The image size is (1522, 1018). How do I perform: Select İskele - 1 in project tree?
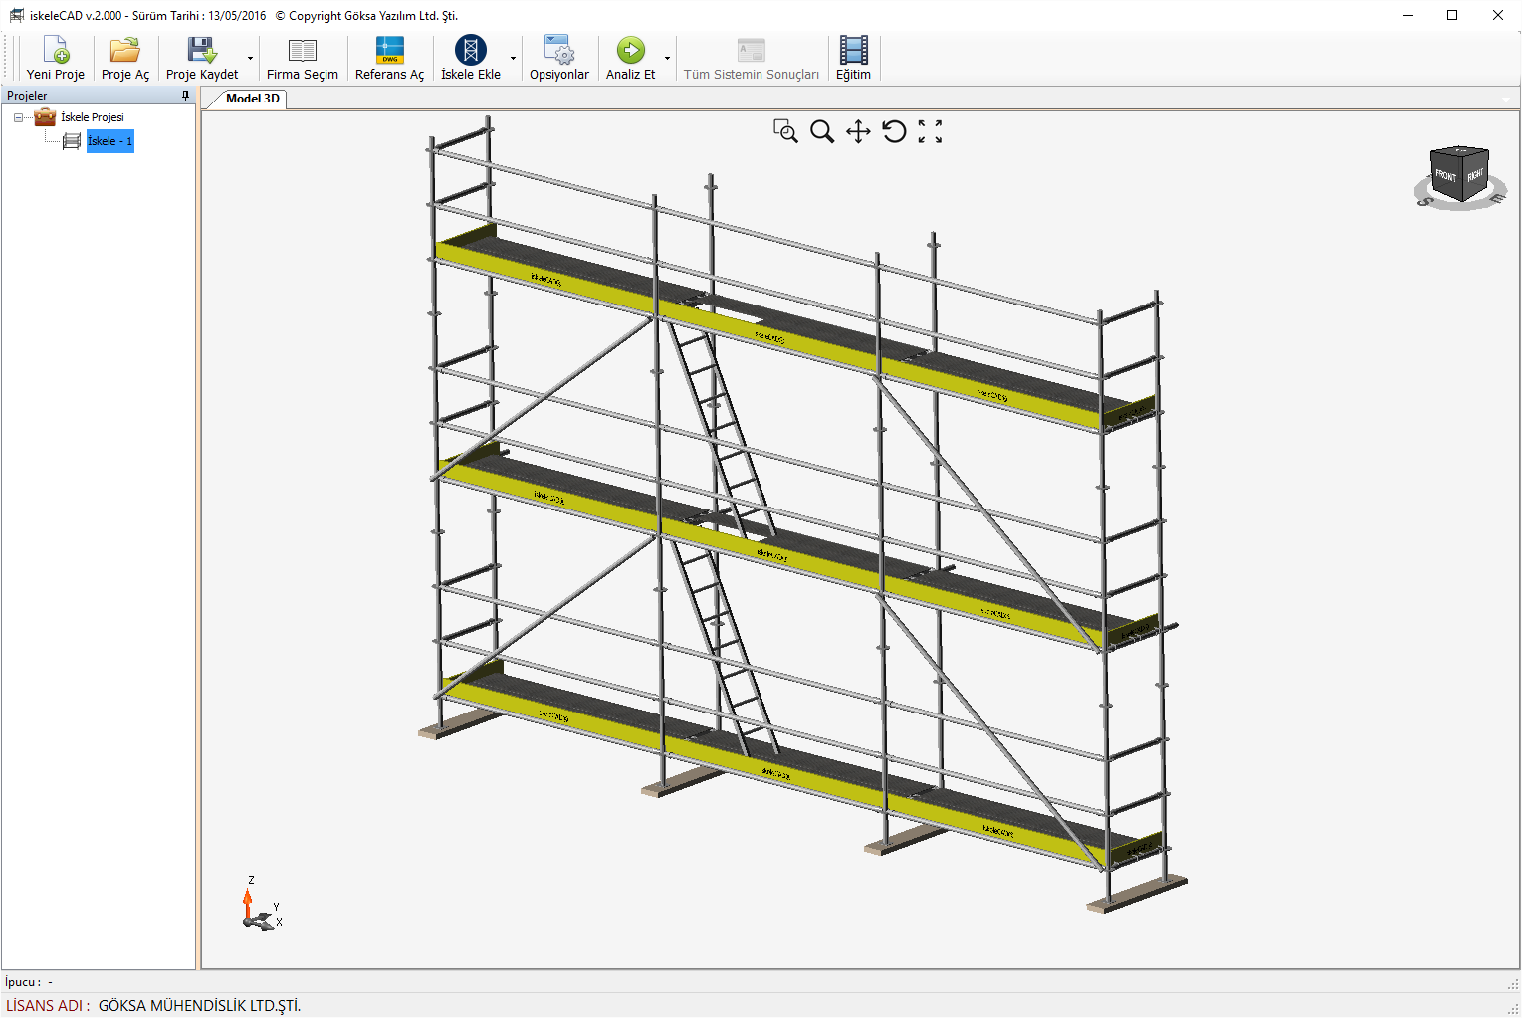coord(109,141)
